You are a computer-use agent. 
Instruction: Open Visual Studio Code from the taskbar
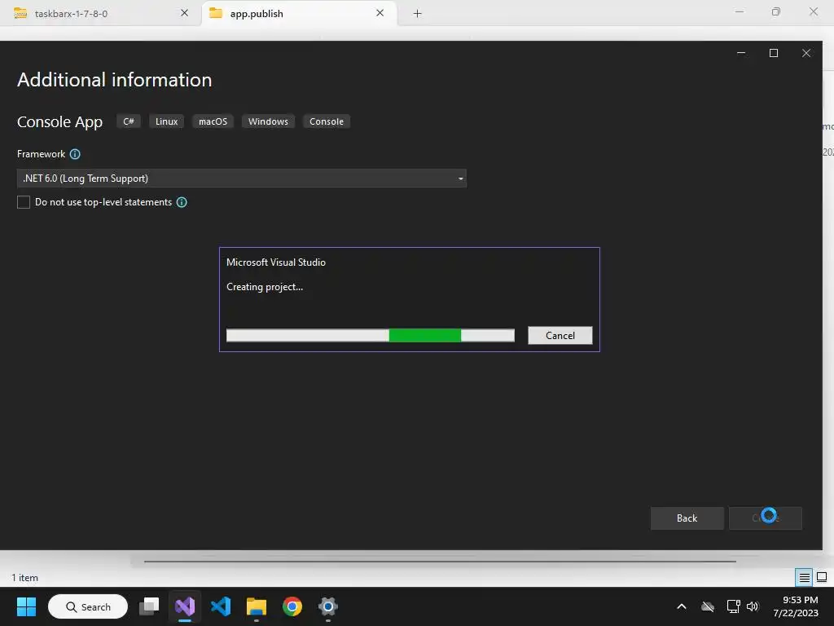[221, 606]
